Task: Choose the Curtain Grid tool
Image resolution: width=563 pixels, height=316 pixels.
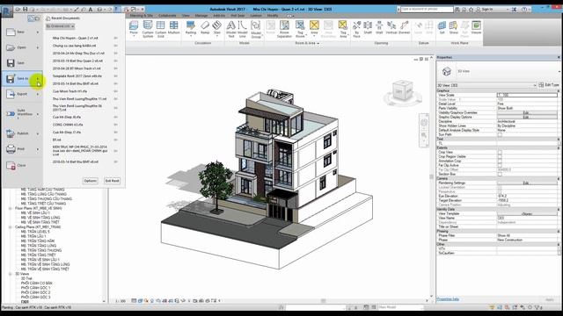Action: coord(160,29)
